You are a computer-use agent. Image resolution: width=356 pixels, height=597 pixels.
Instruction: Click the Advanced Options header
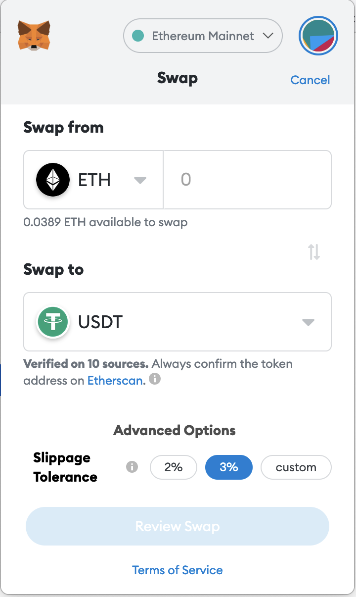pos(175,430)
